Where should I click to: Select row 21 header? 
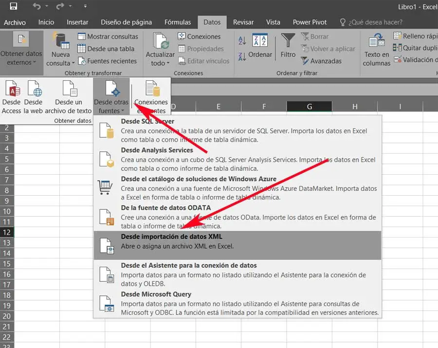point(7,327)
